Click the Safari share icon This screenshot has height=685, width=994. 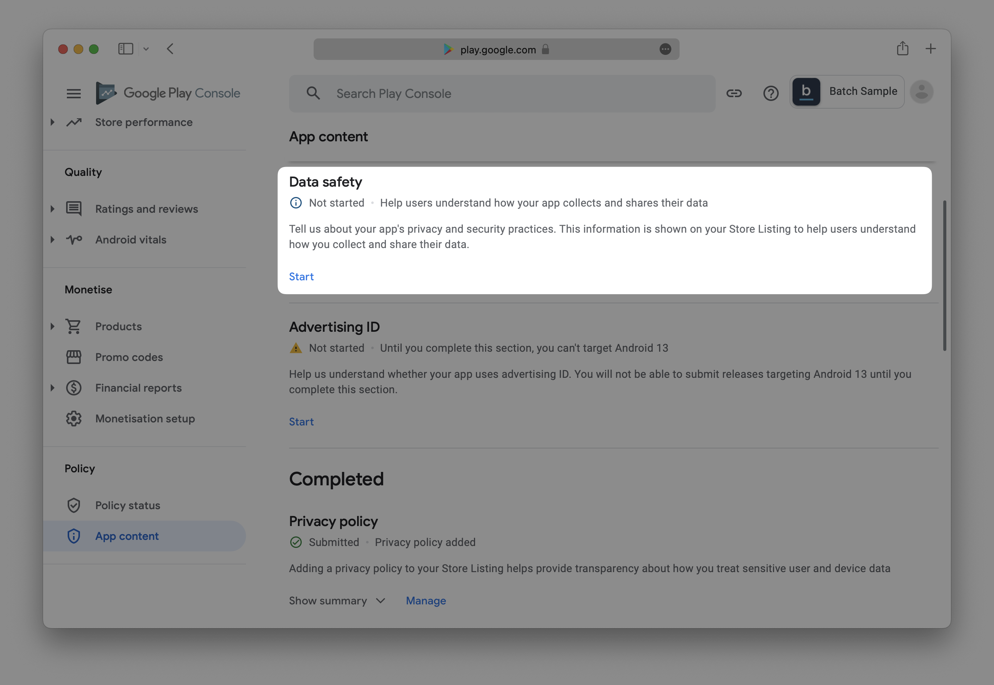pos(902,48)
